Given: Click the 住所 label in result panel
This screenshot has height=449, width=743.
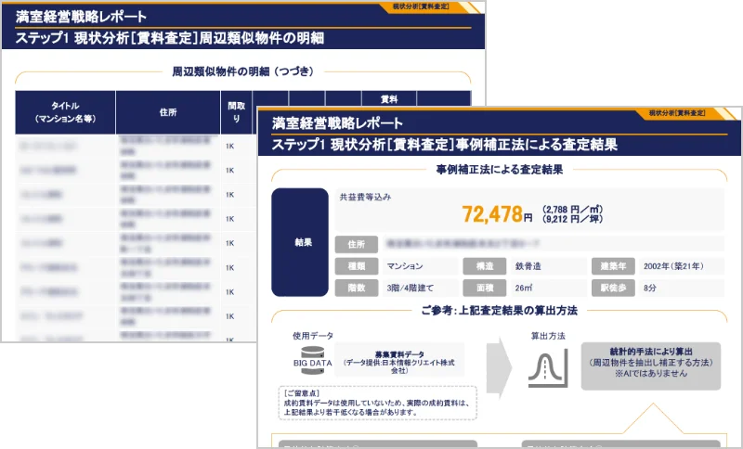Looking at the screenshot, I should 356,244.
